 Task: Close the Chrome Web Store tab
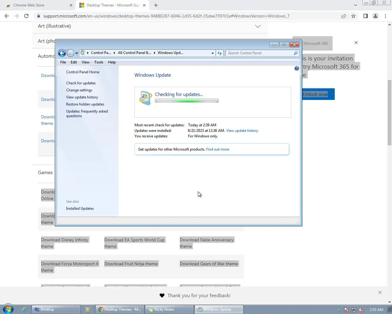coord(71,5)
